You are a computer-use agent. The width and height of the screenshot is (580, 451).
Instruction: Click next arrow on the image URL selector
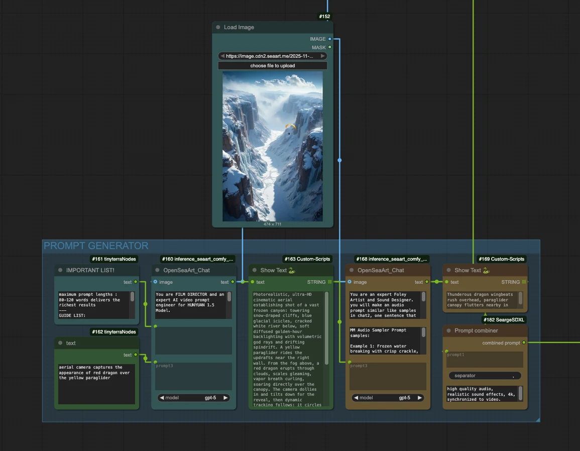323,56
